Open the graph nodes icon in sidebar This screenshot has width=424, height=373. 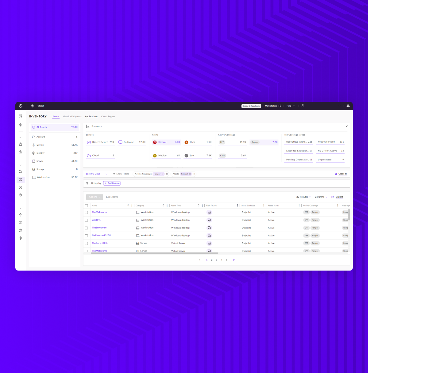pos(20,187)
